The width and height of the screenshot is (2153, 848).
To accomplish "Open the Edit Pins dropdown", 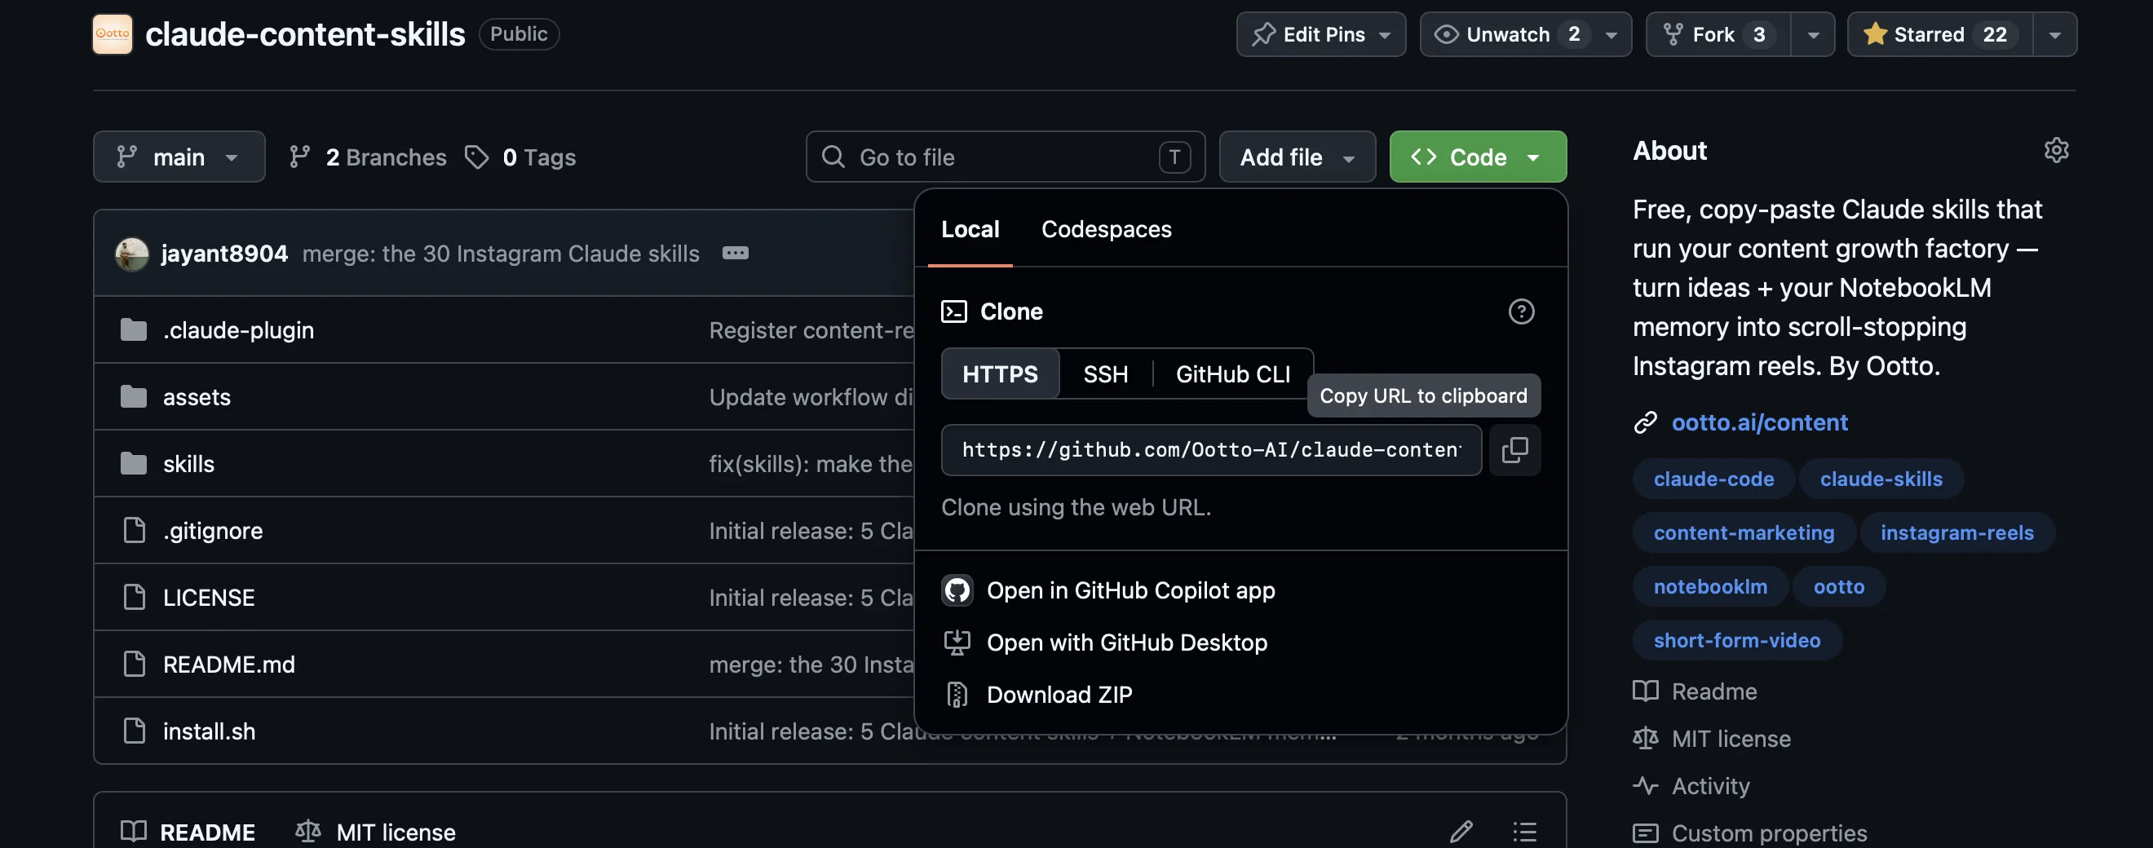I will coord(1320,34).
